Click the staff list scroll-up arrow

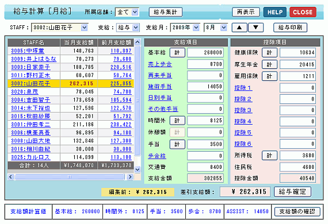tap(138, 42)
